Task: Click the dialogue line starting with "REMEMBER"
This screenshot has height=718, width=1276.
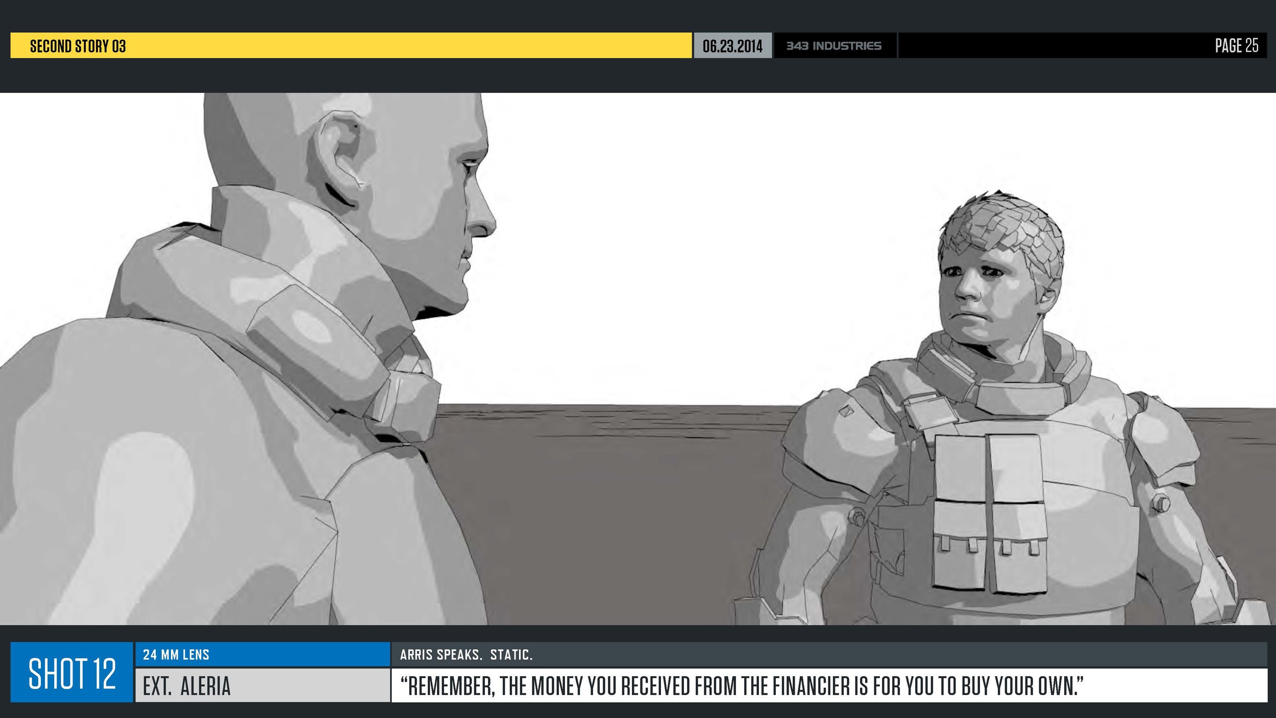Action: coord(741,686)
